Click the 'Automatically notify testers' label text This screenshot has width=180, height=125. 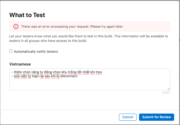36,52
